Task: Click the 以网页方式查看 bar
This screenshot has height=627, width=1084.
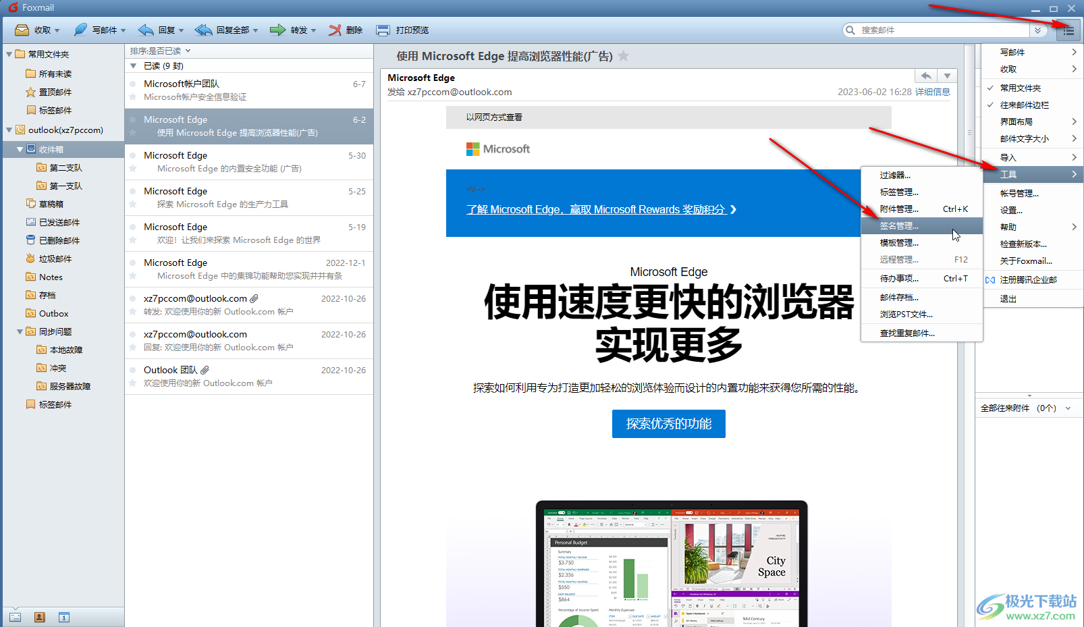Action: tap(668, 117)
